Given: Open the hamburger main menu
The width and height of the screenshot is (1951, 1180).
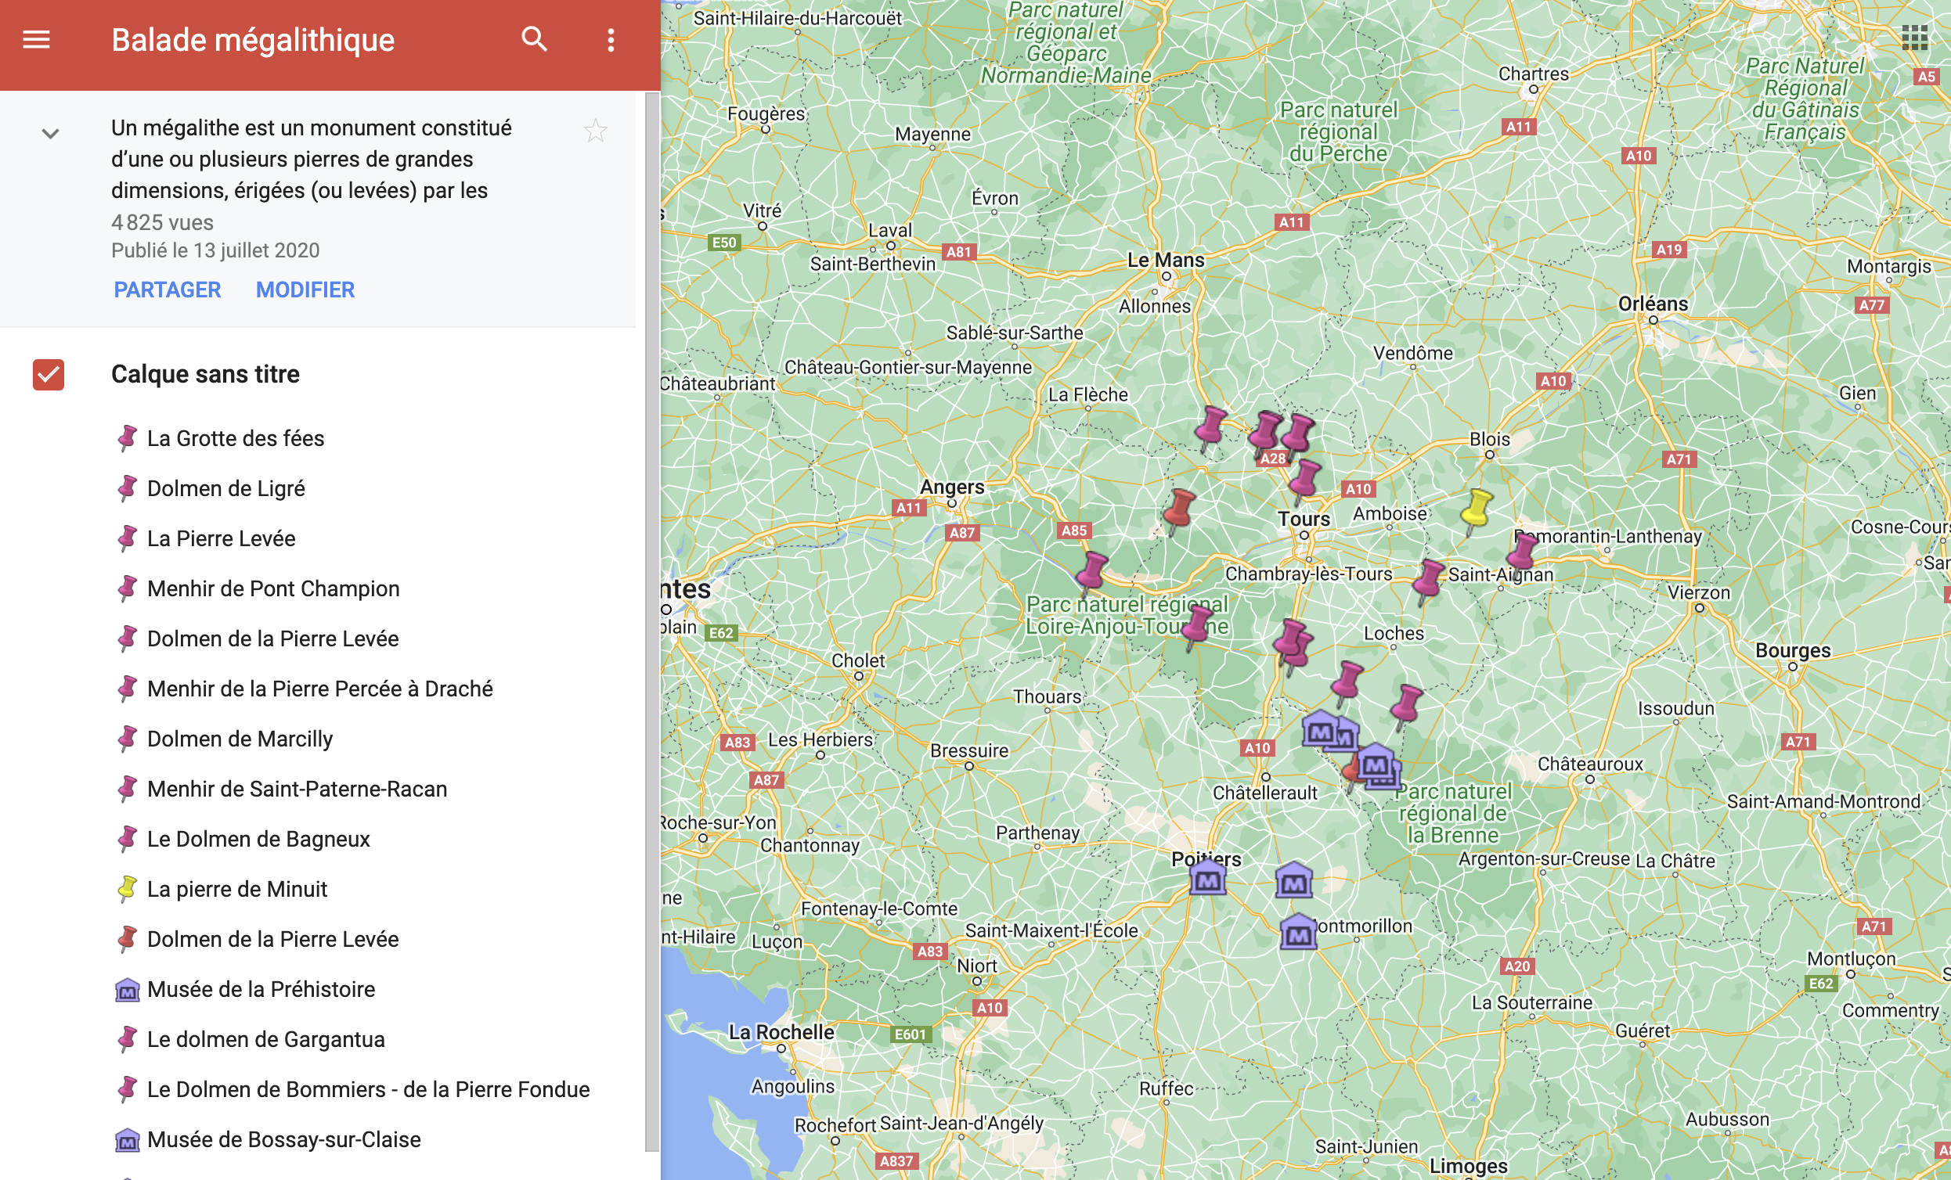Looking at the screenshot, I should click(37, 40).
